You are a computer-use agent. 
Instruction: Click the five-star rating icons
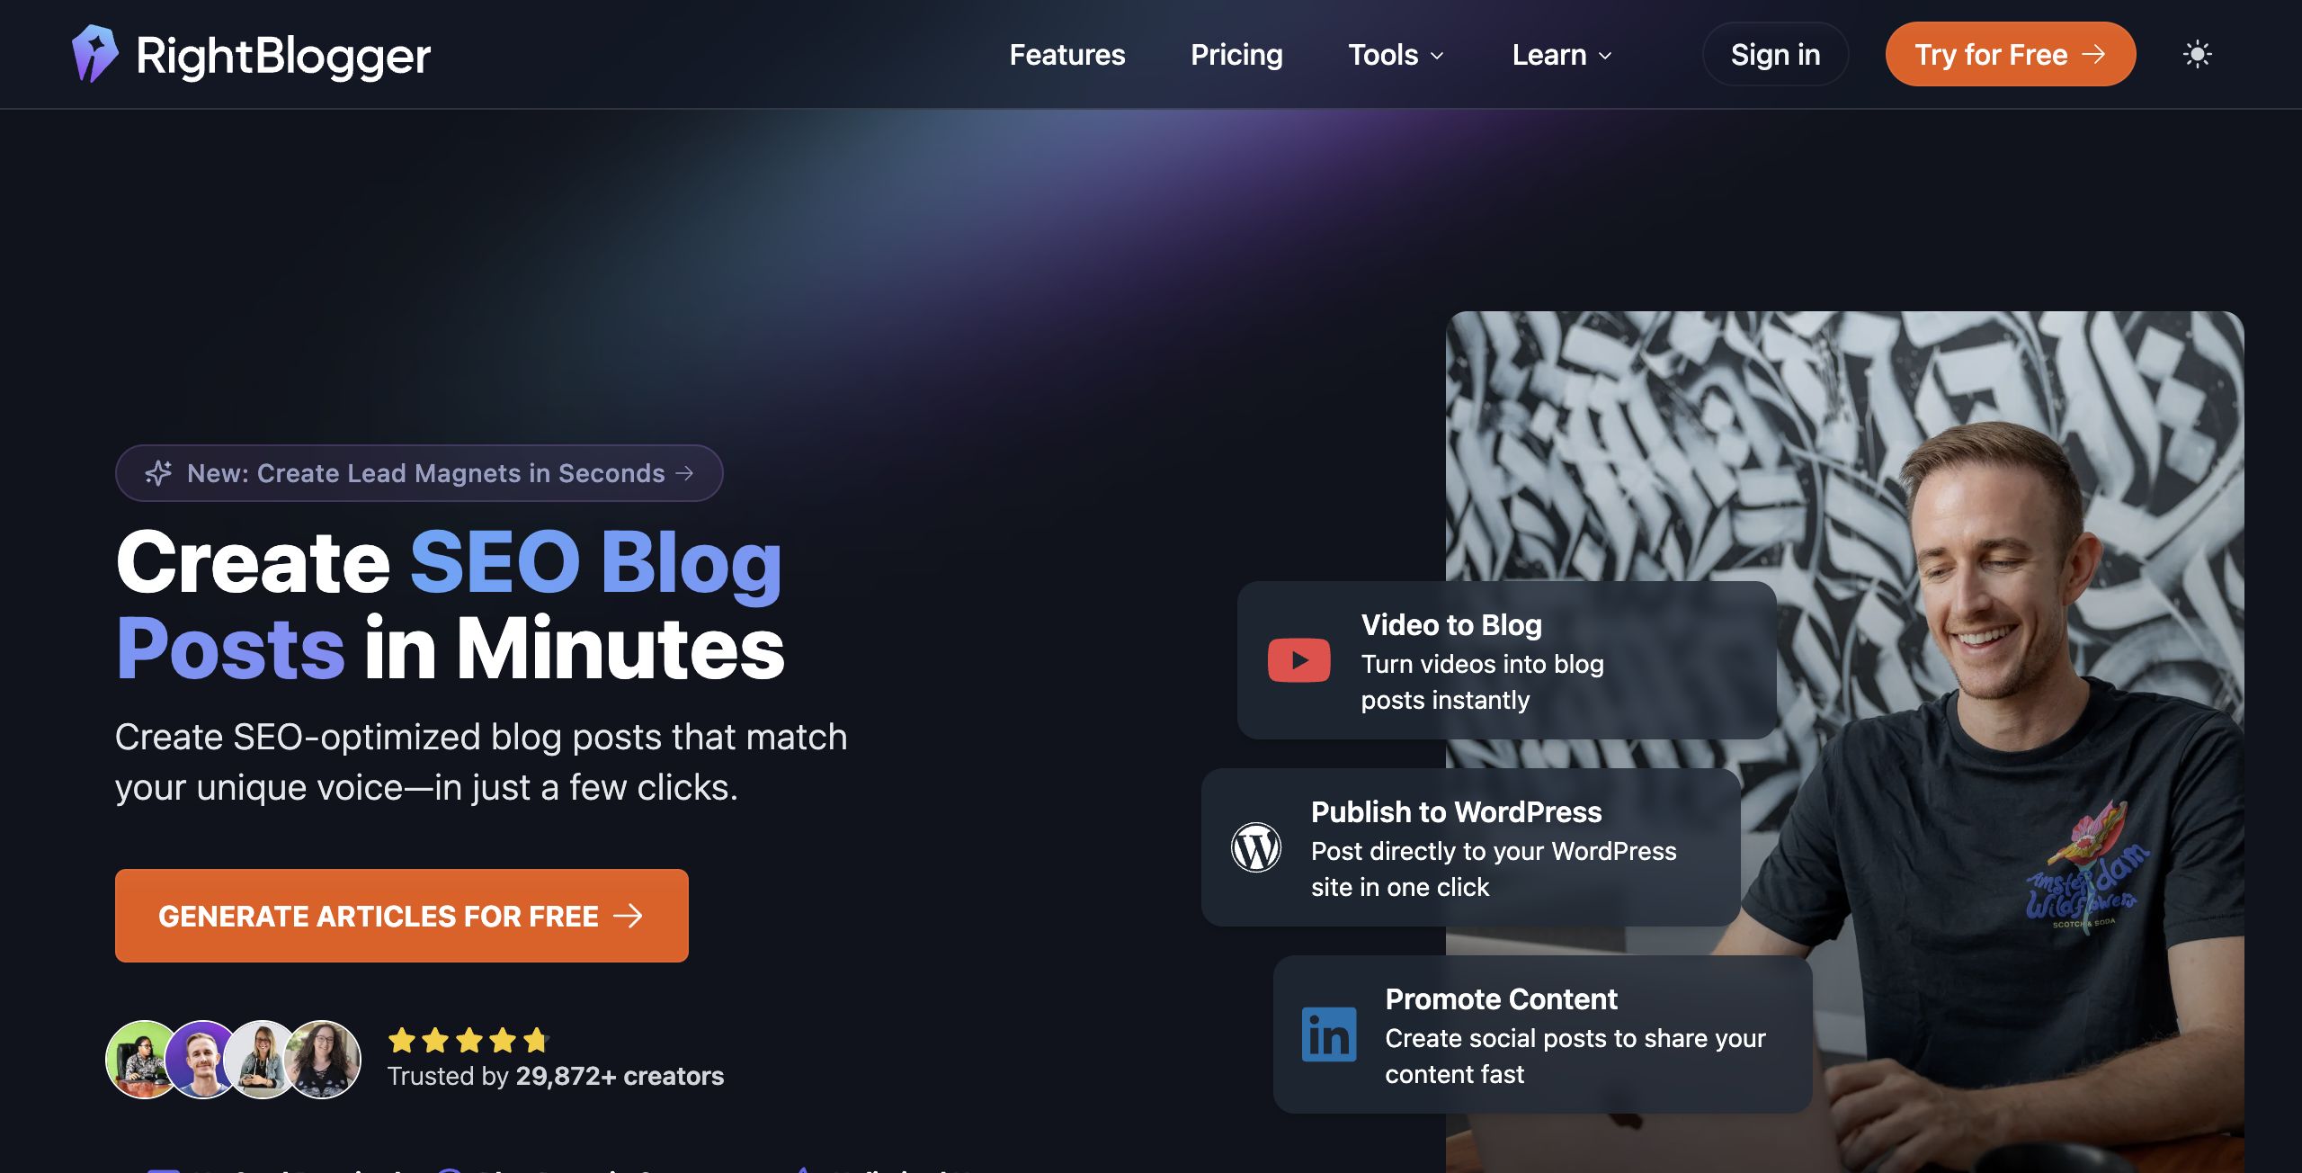[x=468, y=1040]
